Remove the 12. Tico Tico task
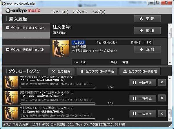This screenshot has width=174, height=129. pos(162,98)
